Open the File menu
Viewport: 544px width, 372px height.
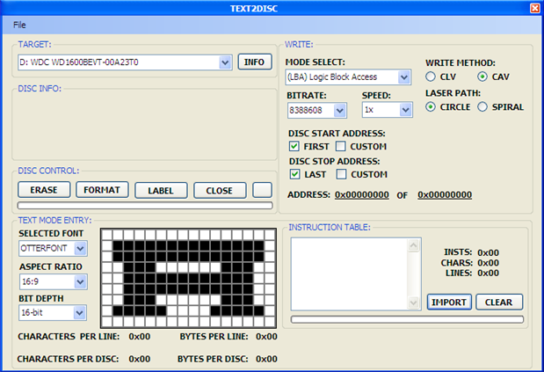[x=19, y=25]
